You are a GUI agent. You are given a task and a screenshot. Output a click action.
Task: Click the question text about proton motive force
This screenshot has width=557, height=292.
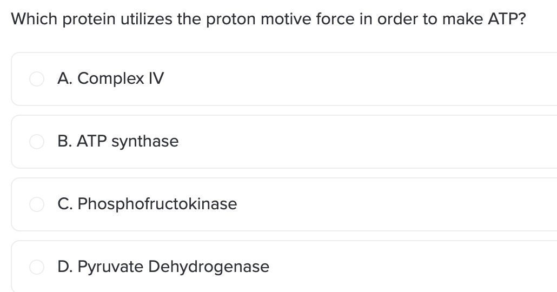(268, 19)
